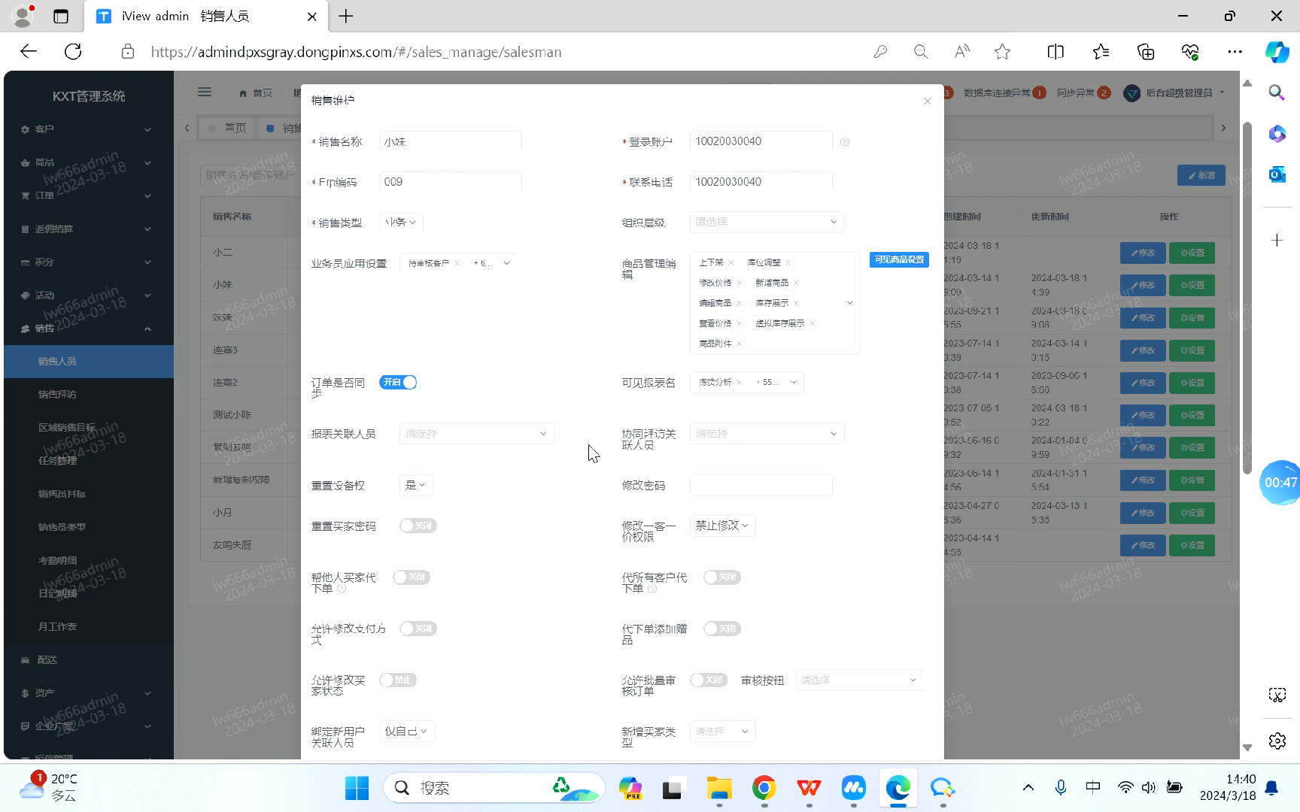Click the 订单 sidebar icon
Image resolution: width=1300 pixels, height=812 pixels.
pyautogui.click(x=25, y=195)
